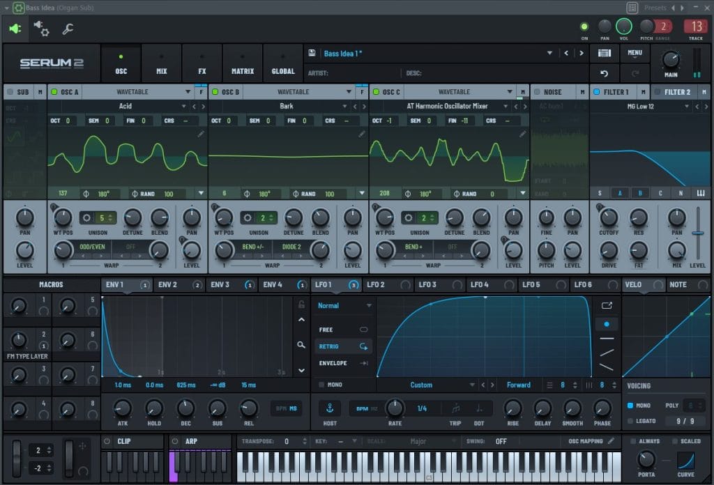Click the wrench settings icon in top bar
714x485 pixels.
[x=68, y=29]
